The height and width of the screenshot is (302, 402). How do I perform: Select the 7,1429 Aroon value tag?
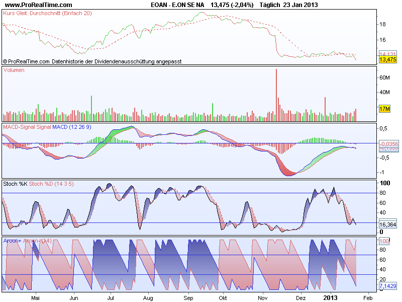tap(388, 286)
